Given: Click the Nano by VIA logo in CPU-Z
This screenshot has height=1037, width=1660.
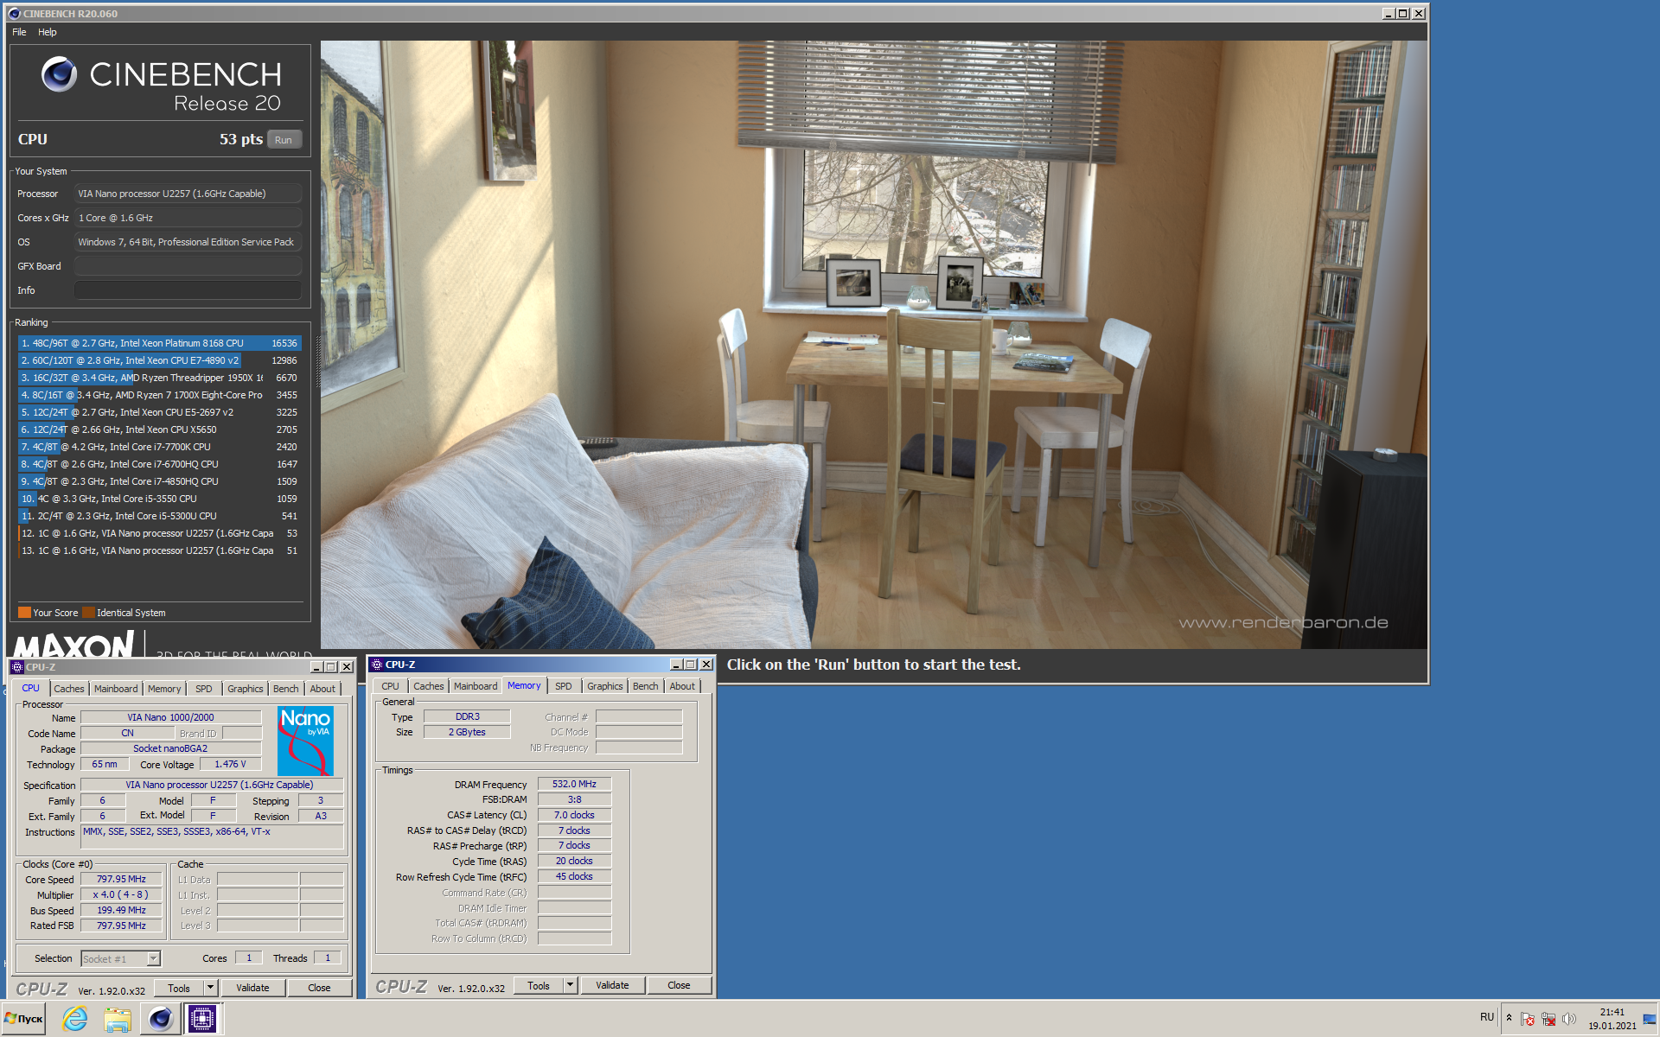Looking at the screenshot, I should pos(305,741).
